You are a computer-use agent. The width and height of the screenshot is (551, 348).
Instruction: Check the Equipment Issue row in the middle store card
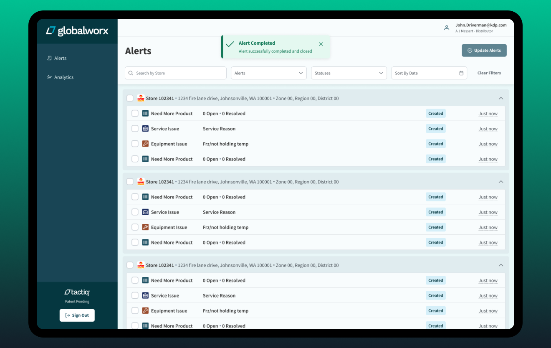click(135, 227)
